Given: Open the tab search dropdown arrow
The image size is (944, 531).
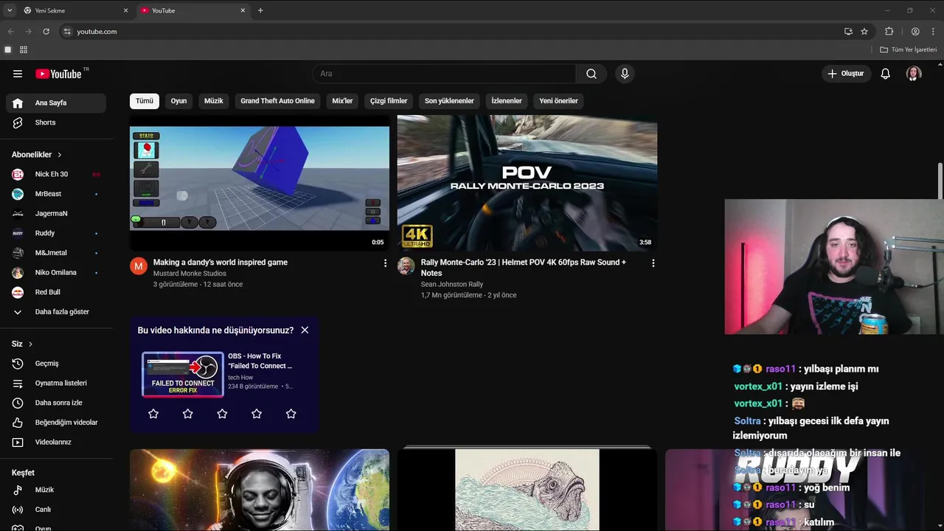Looking at the screenshot, I should [x=10, y=10].
